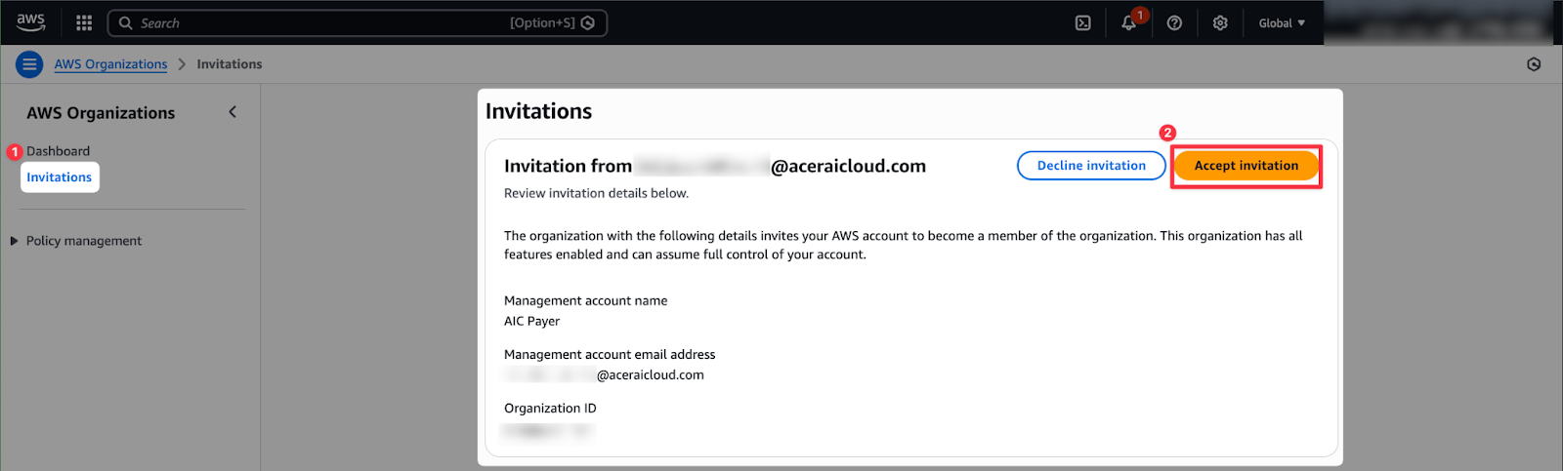Go to AWS Organizations breadcrumb link

(x=110, y=64)
